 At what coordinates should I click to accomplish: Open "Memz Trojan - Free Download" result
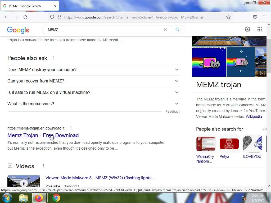[x=43, y=135]
